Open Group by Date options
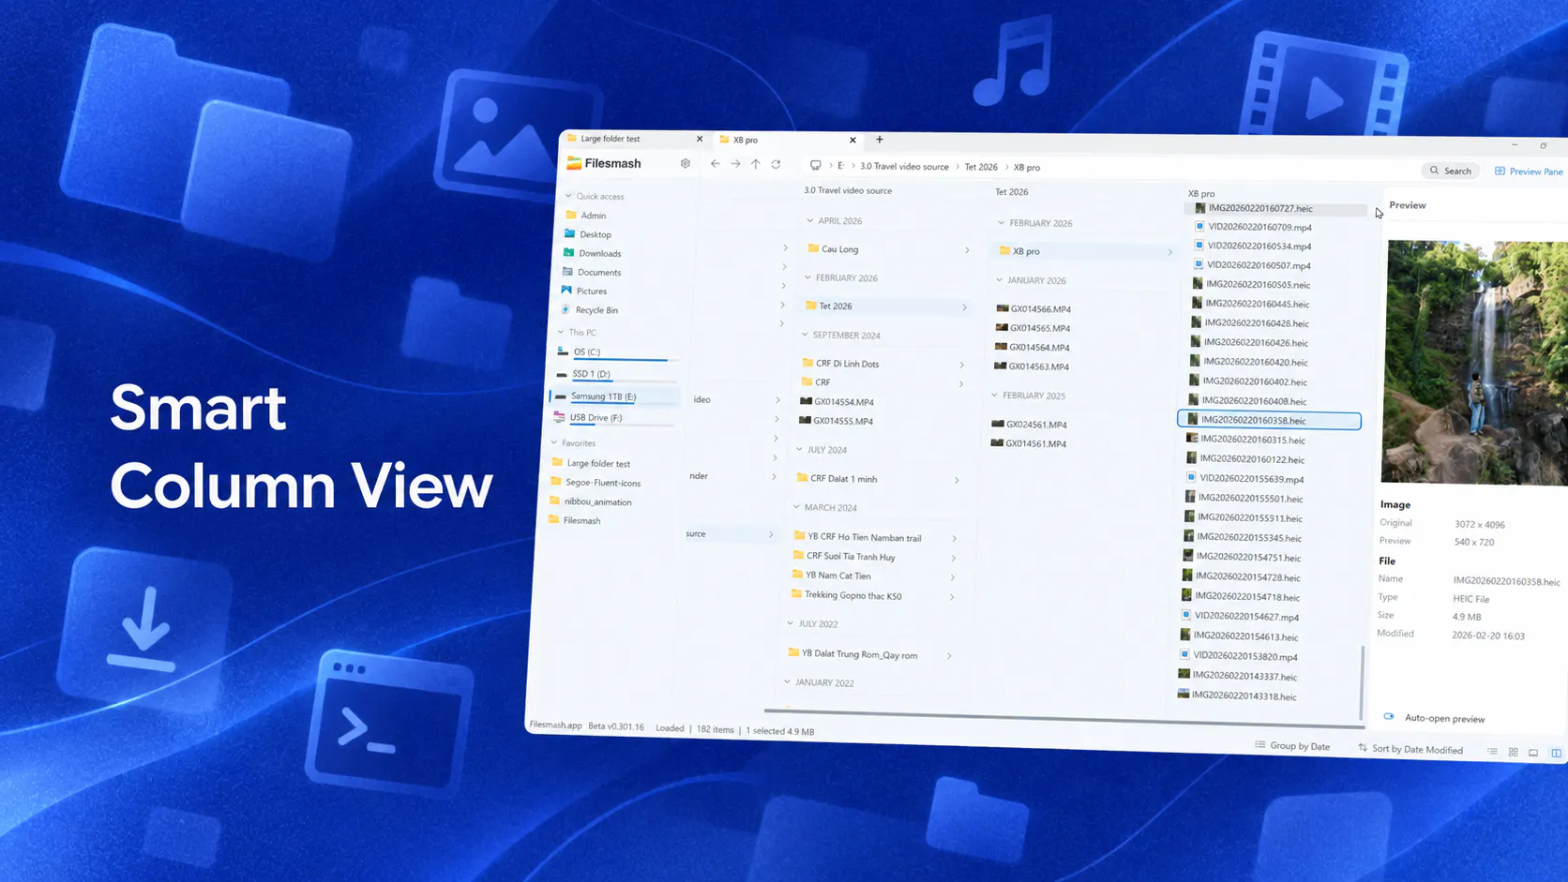The height and width of the screenshot is (882, 1568). (x=1292, y=746)
